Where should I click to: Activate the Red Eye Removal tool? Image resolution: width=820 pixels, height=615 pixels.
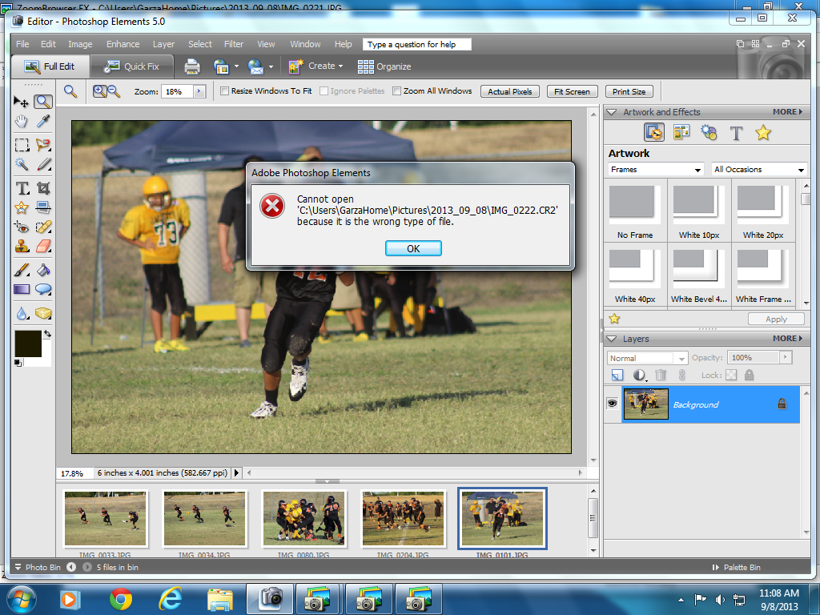(x=22, y=227)
